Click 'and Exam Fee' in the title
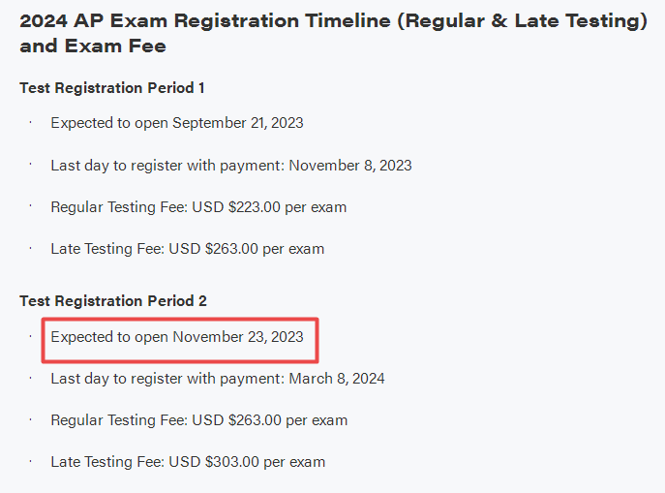The image size is (665, 493). (93, 46)
